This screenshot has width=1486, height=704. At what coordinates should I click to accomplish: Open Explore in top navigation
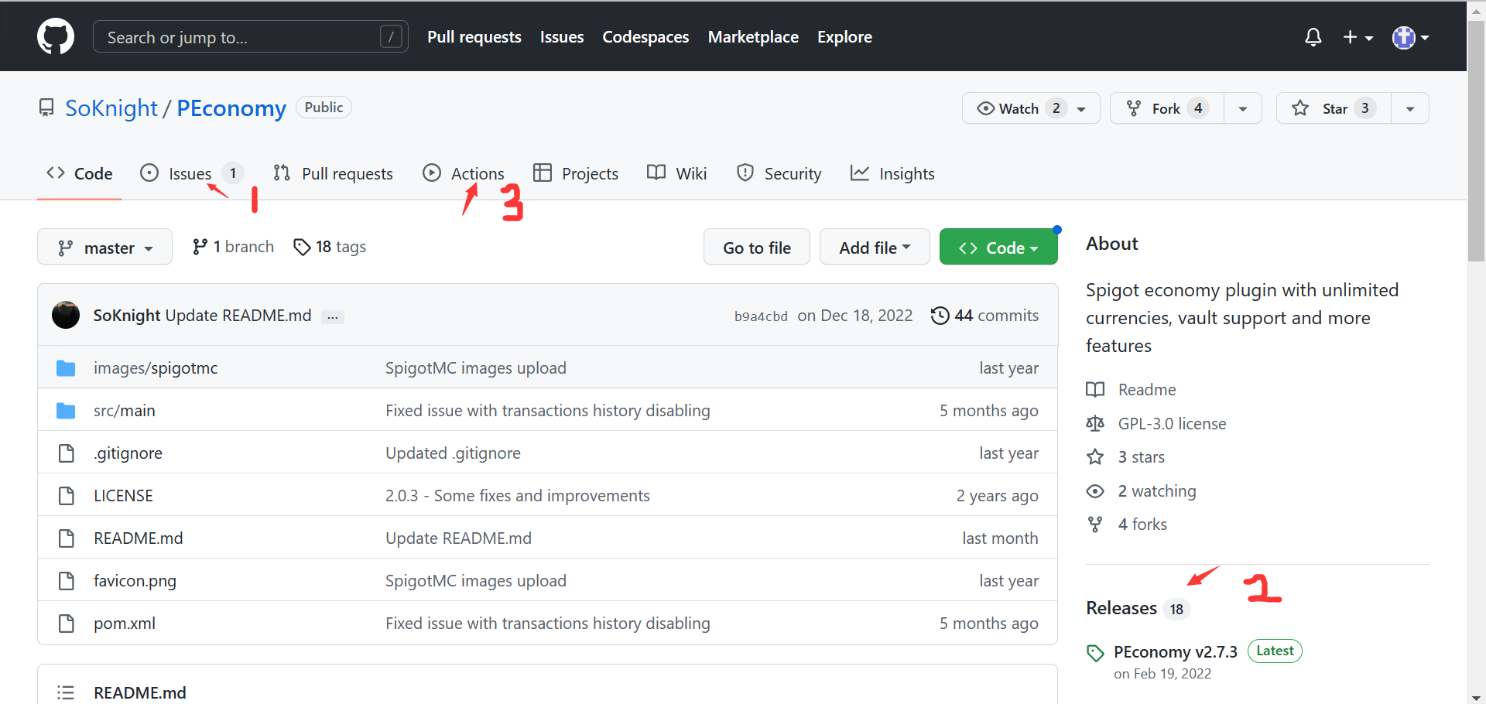pos(844,37)
